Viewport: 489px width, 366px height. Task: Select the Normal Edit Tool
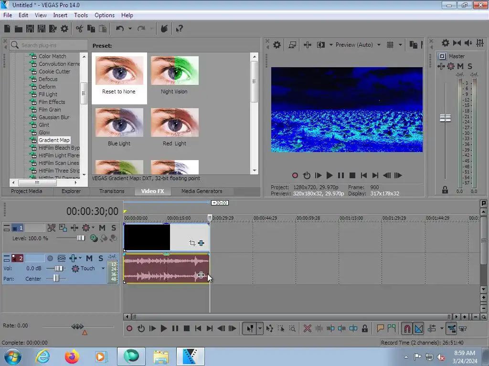click(x=250, y=328)
